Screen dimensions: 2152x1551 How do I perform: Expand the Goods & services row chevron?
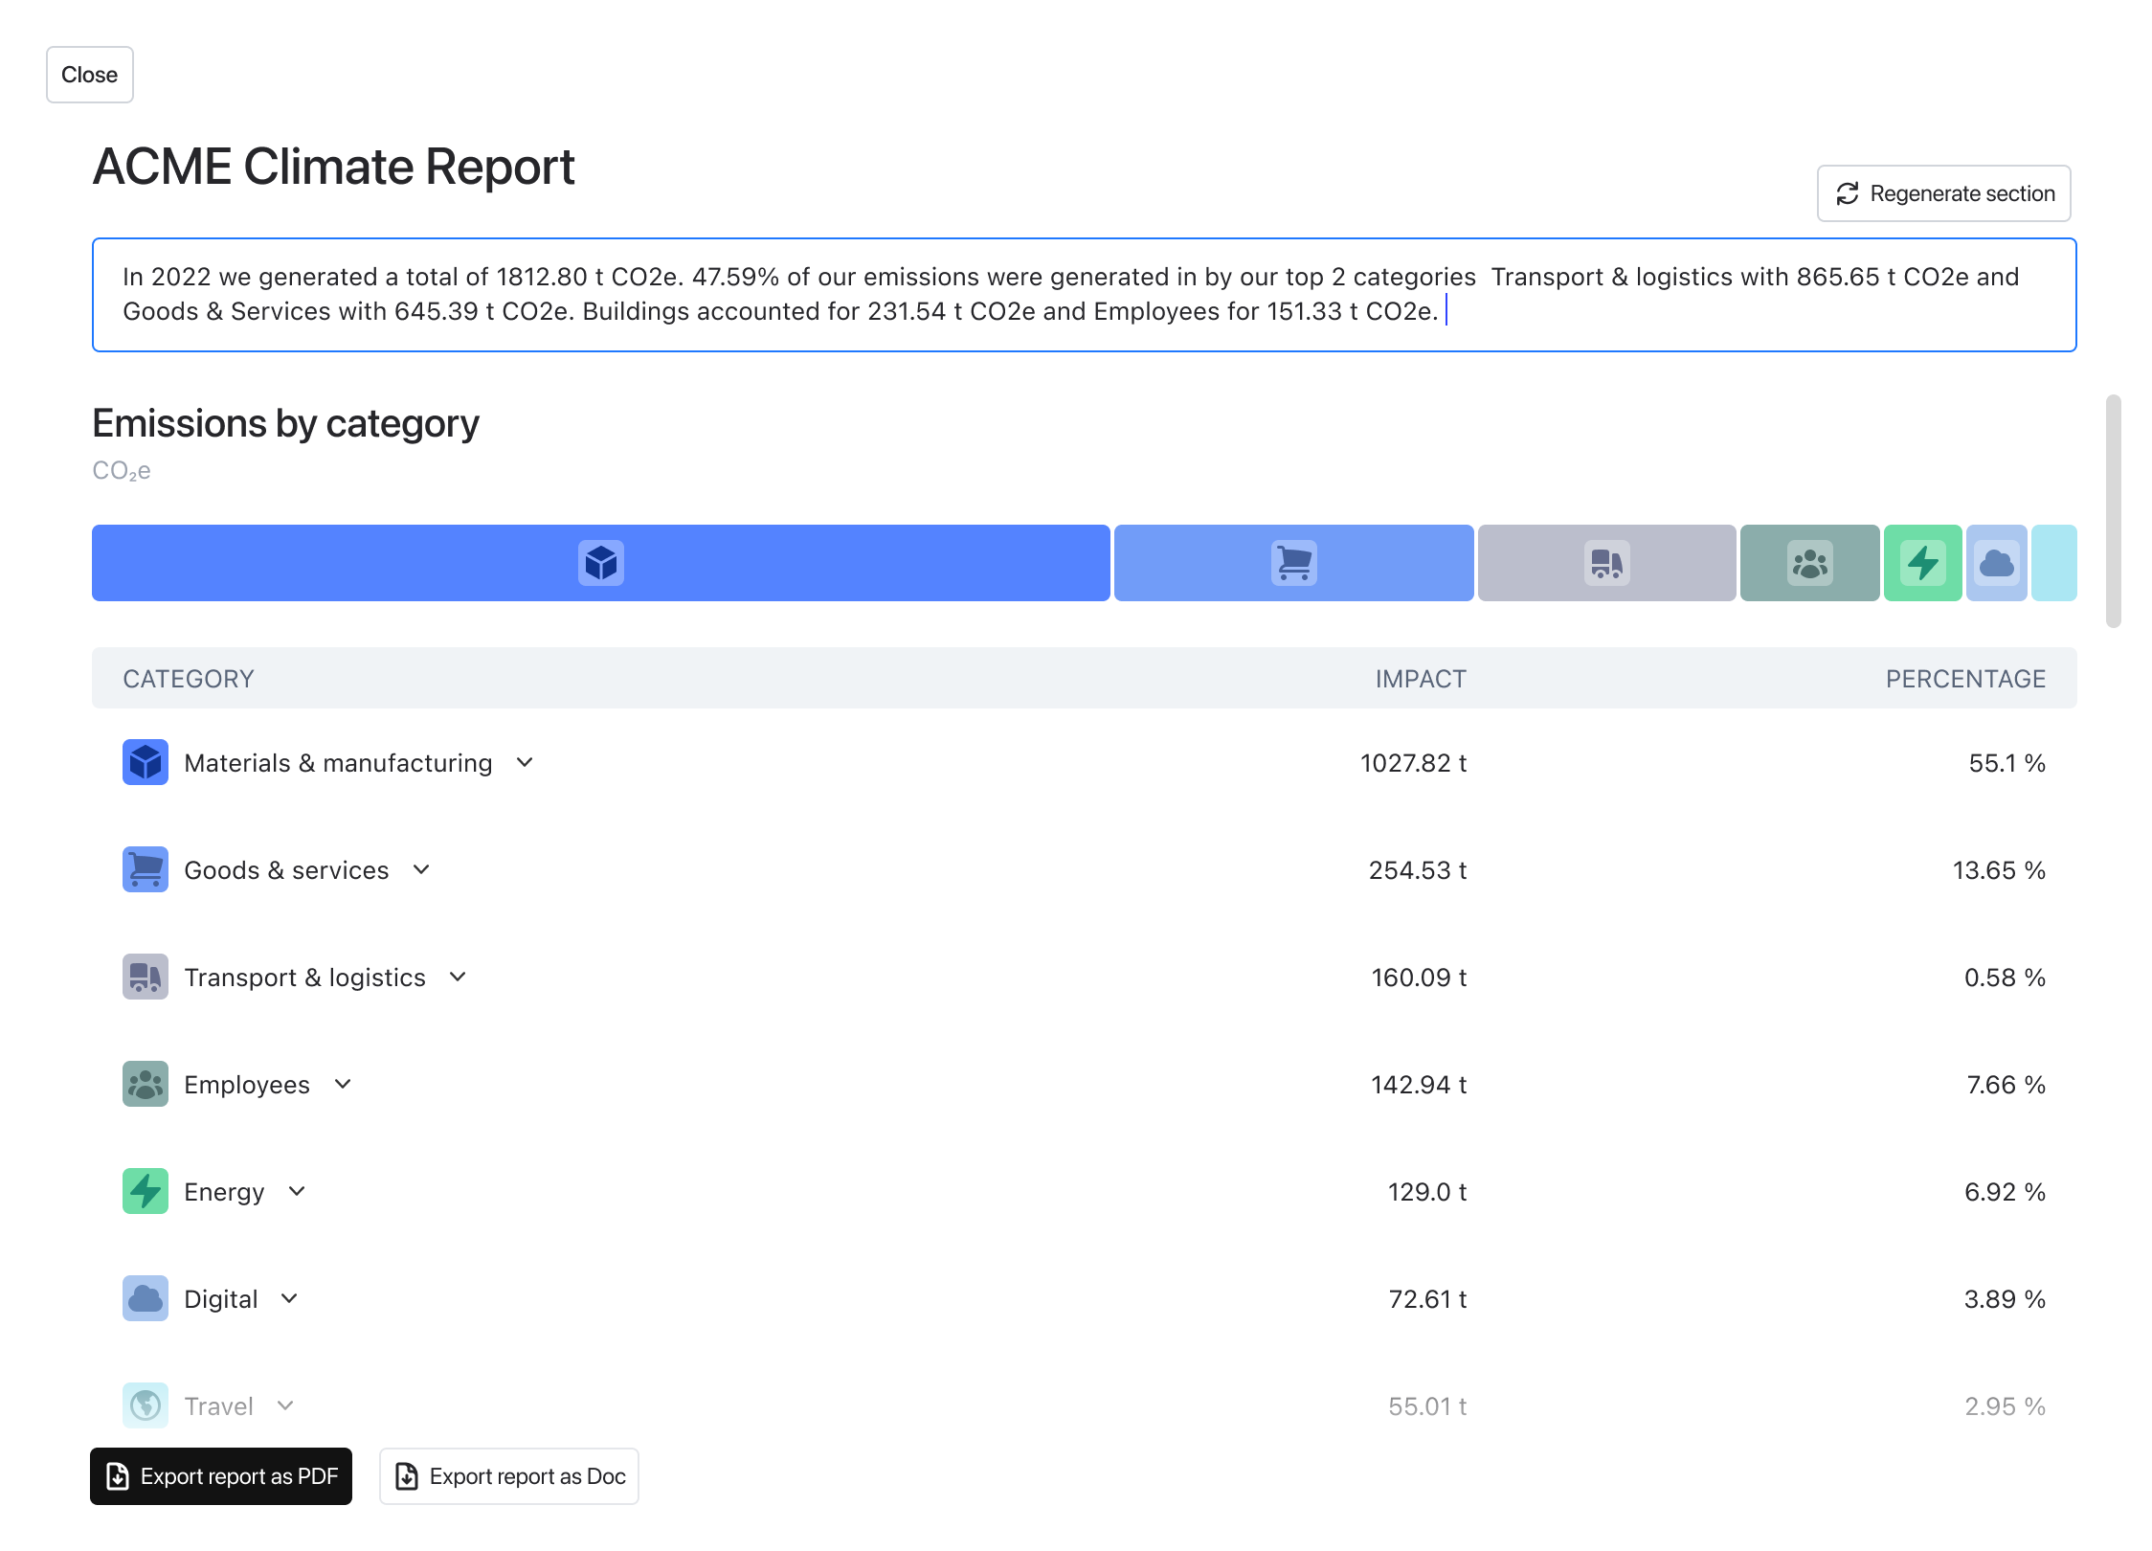(421, 870)
